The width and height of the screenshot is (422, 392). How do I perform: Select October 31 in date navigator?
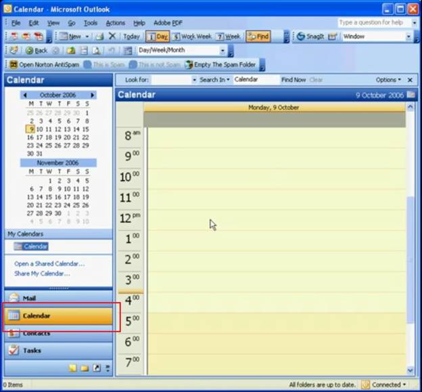pos(39,154)
